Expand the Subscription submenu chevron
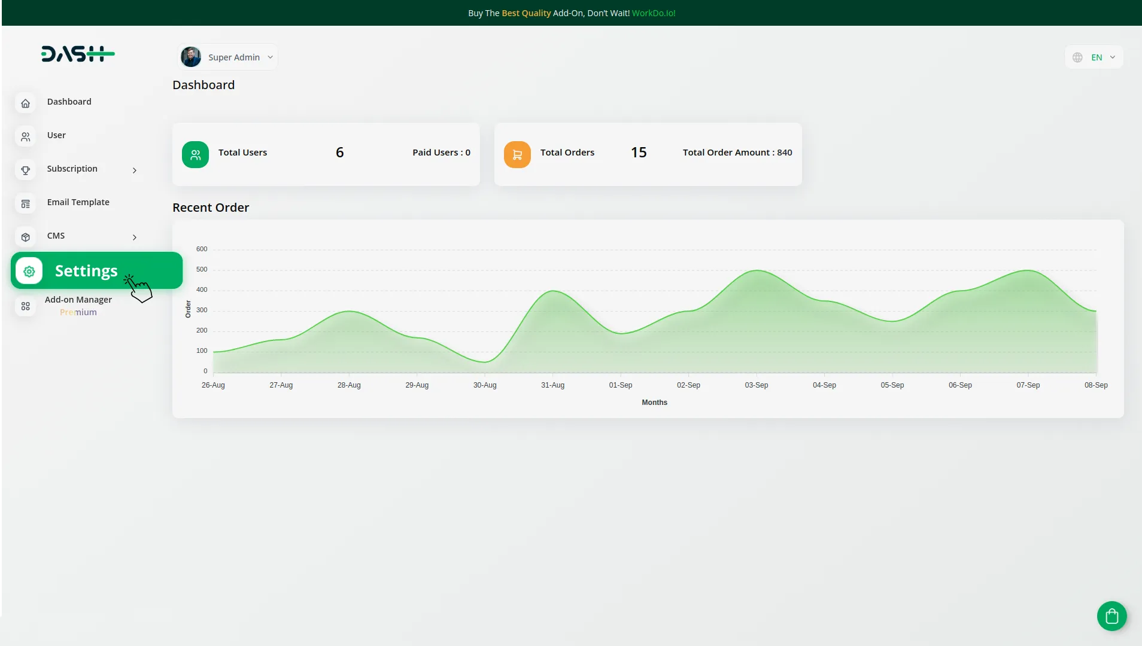 pos(135,170)
